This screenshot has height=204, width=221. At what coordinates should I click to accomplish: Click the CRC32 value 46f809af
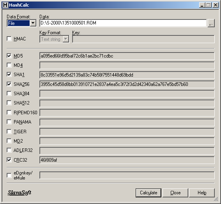coord(49,160)
